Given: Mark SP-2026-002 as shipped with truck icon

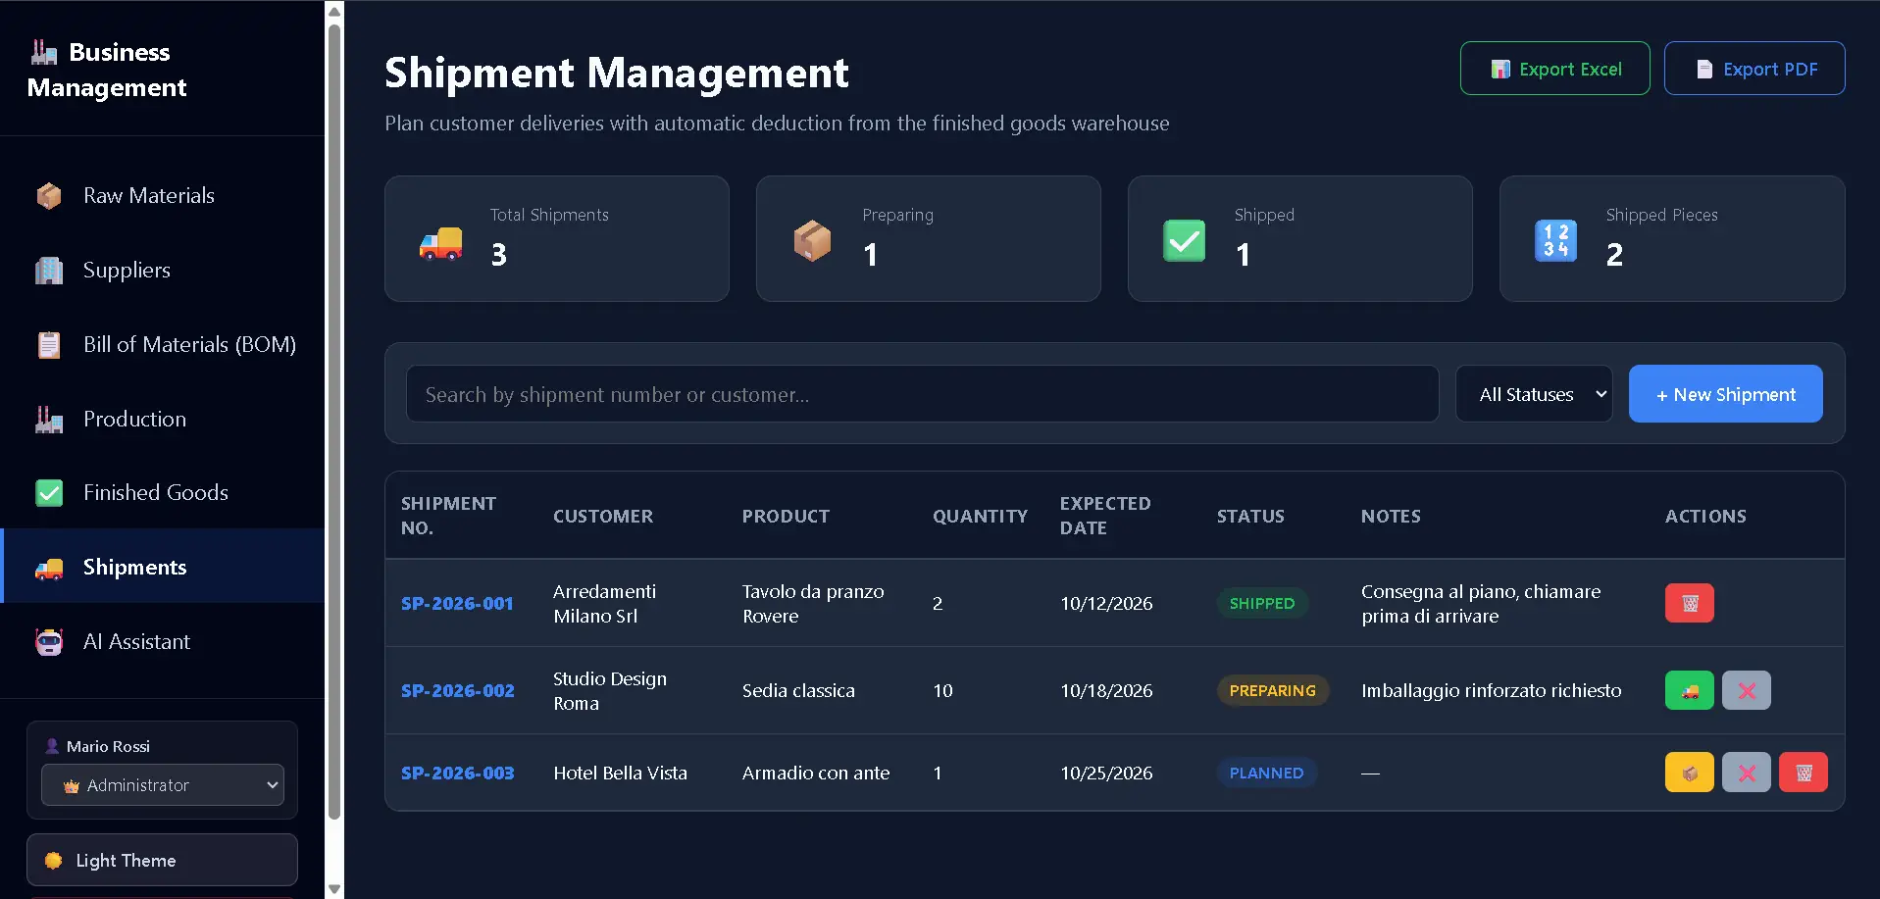Looking at the screenshot, I should pyautogui.click(x=1689, y=690).
